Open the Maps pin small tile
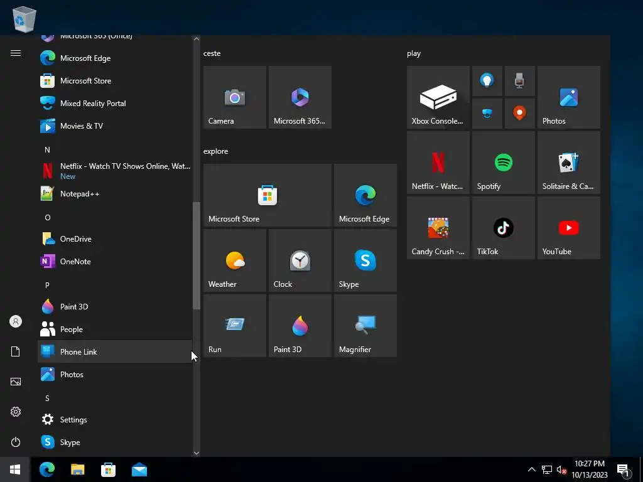The height and width of the screenshot is (482, 643). 519,114
